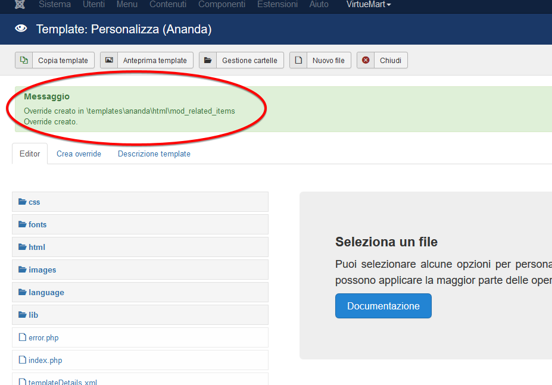
Task: Click the error.php file icon
Action: click(x=23, y=337)
